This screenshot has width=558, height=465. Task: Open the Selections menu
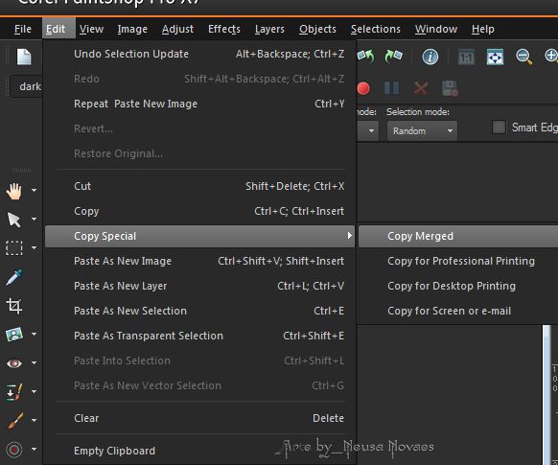(376, 29)
